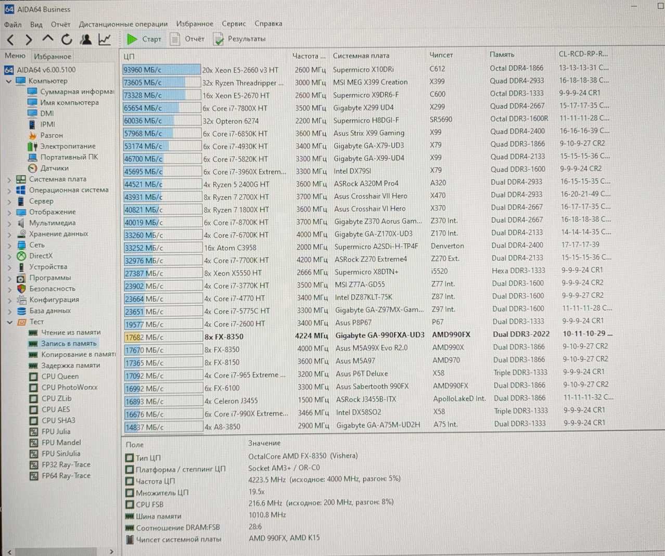
Task: Expand the Операционная система tree node
Action: pos(9,190)
